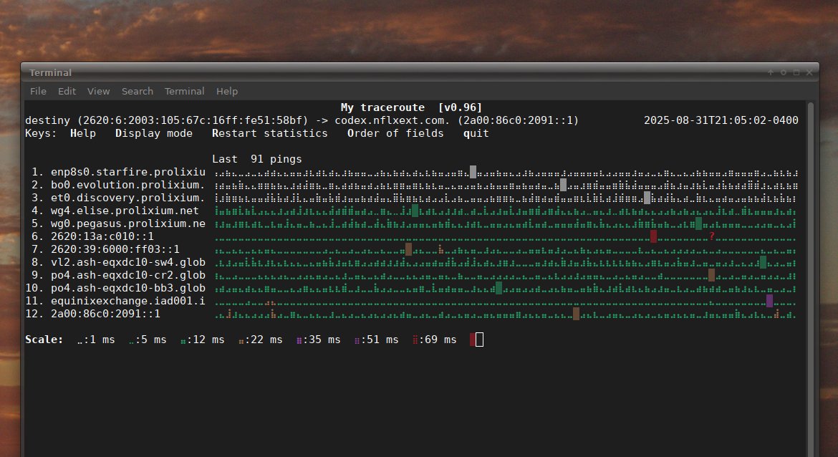Viewport: 838px width, 457px height.
Task: Click the 69 ms scale entry
Action: point(435,340)
